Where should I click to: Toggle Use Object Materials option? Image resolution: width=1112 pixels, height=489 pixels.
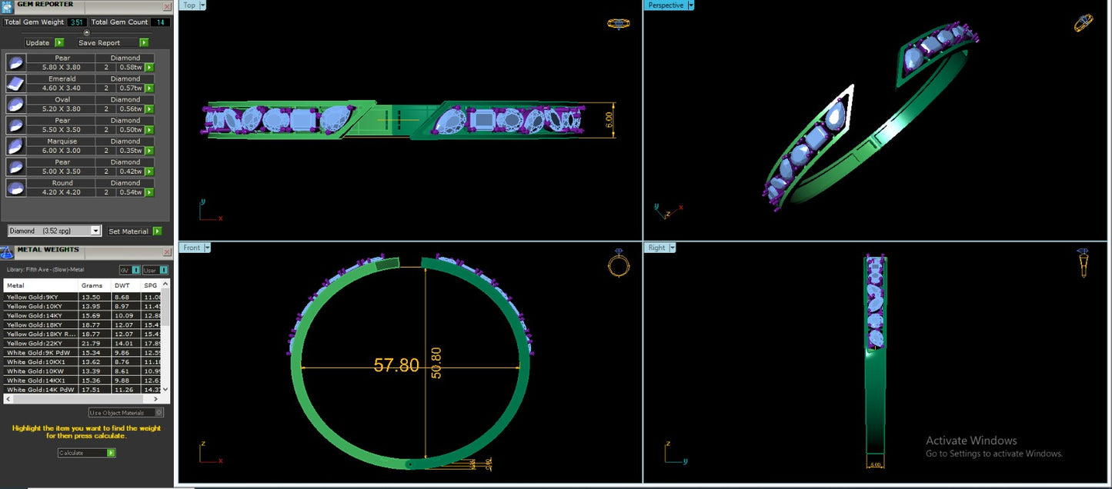point(126,413)
